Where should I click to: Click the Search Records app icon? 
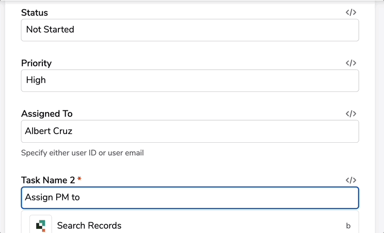tap(41, 225)
